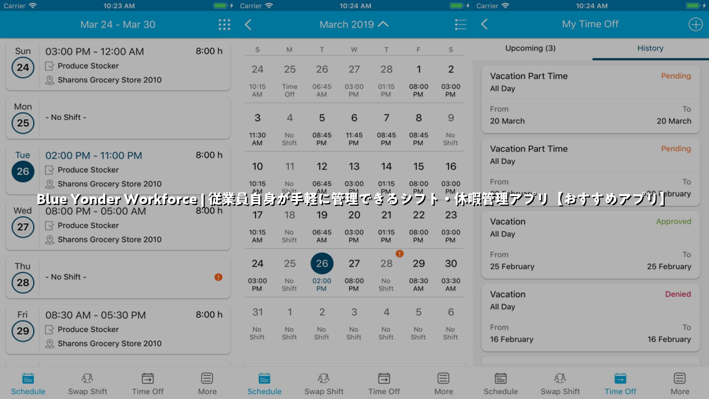
Task: Open Schedule in the middle screen's bottom bar
Action: 264,384
